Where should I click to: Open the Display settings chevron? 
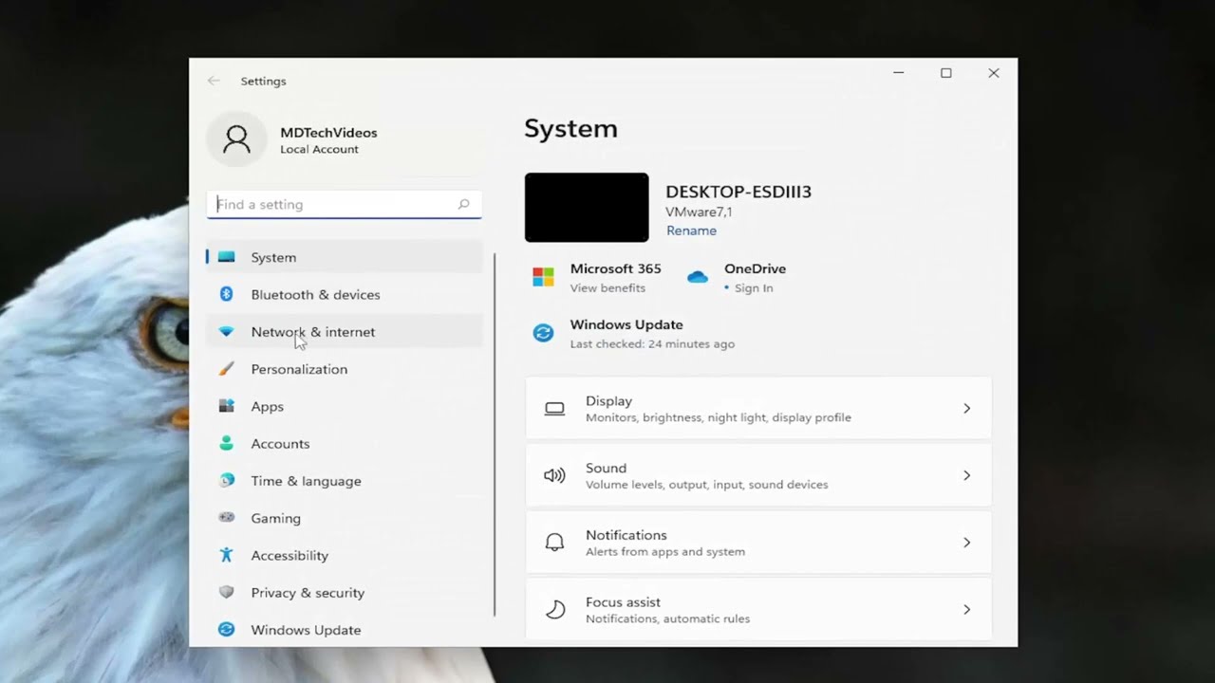pos(966,409)
